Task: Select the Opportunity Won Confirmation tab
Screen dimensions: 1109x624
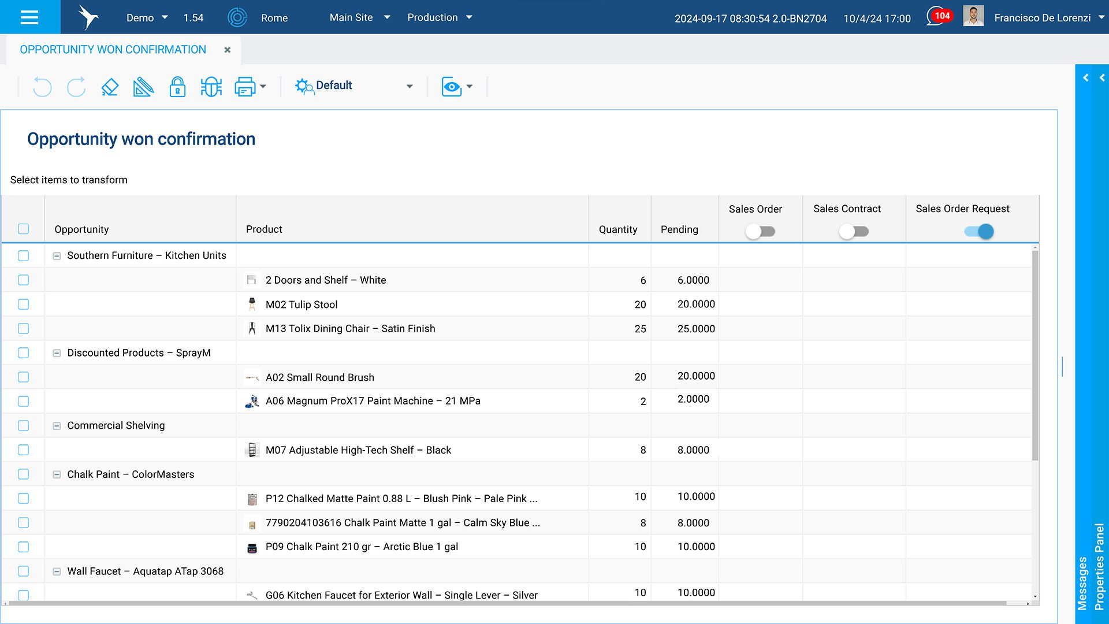Action: [x=113, y=50]
